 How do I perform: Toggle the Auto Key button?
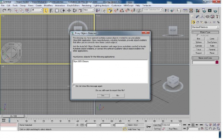coord(157,125)
